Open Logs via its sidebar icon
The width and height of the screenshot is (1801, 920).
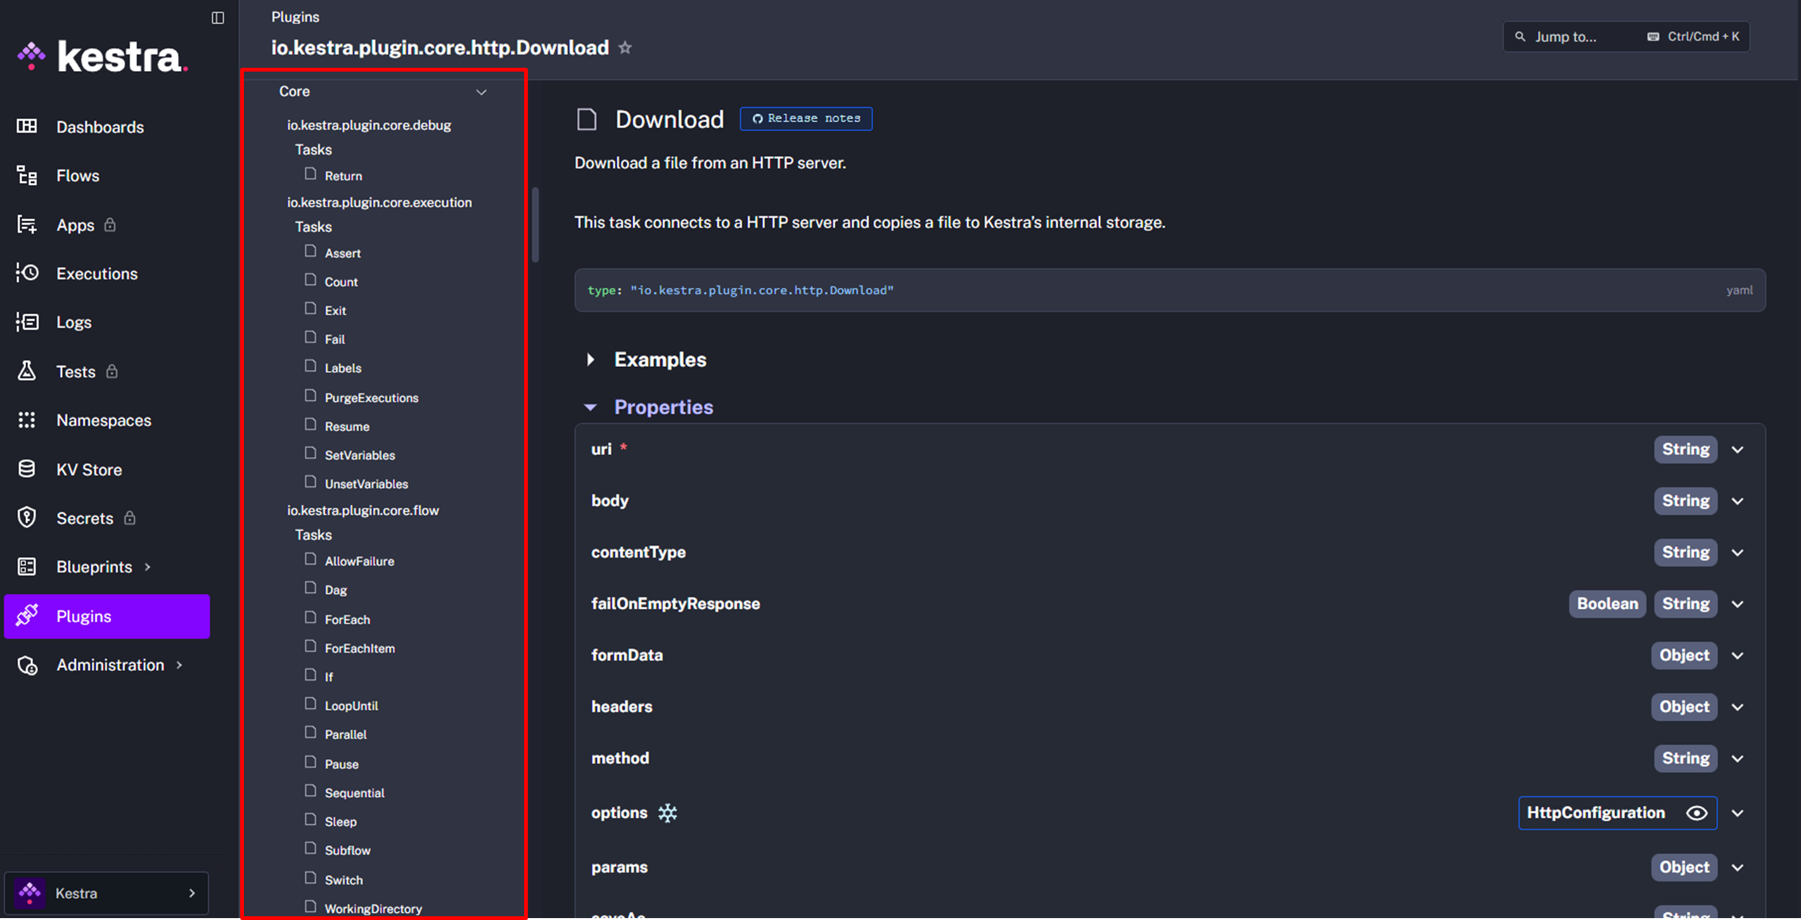[27, 323]
